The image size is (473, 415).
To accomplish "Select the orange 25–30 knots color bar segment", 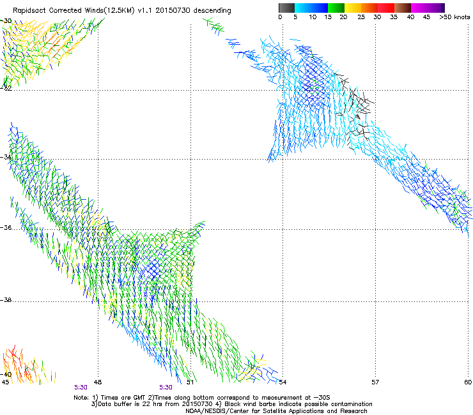I will click(369, 8).
